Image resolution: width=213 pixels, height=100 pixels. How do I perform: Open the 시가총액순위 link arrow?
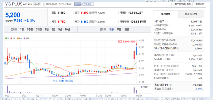click(169, 25)
